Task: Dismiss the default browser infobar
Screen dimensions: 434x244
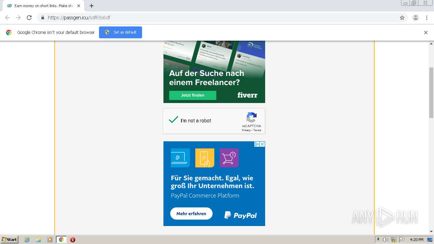Action: tap(426, 33)
